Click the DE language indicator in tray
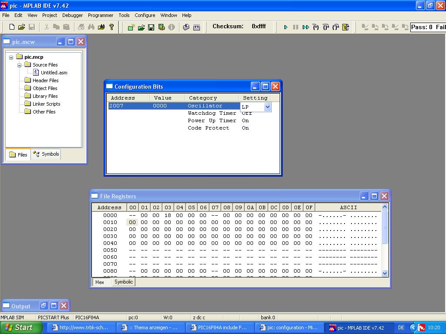This screenshot has width=446, height=334. pos(401,328)
